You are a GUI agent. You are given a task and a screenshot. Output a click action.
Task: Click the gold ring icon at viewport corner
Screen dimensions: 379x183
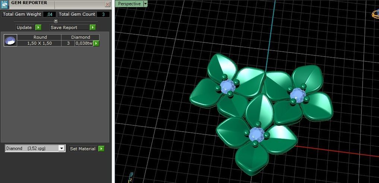[x=375, y=14]
